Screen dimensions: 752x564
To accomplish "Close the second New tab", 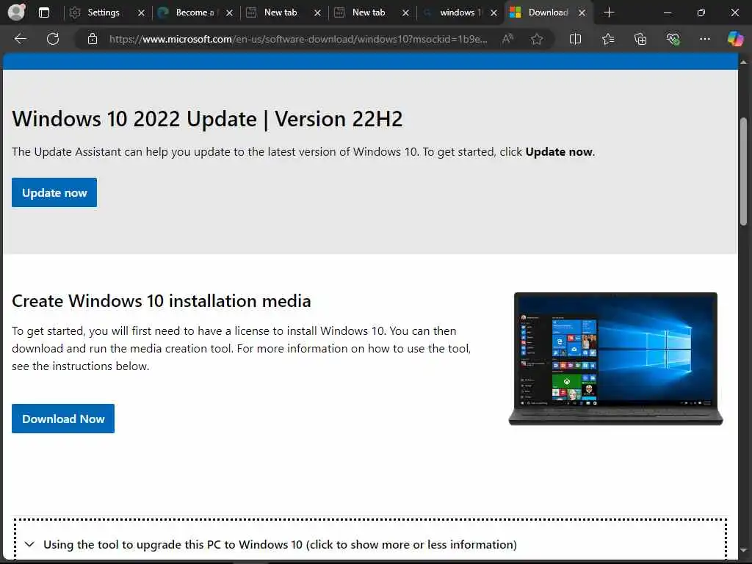I will (x=405, y=13).
